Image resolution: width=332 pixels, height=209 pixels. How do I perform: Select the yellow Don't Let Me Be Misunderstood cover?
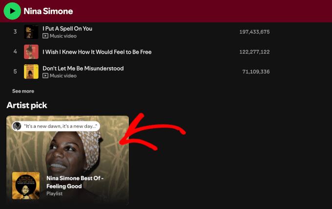tap(31, 72)
